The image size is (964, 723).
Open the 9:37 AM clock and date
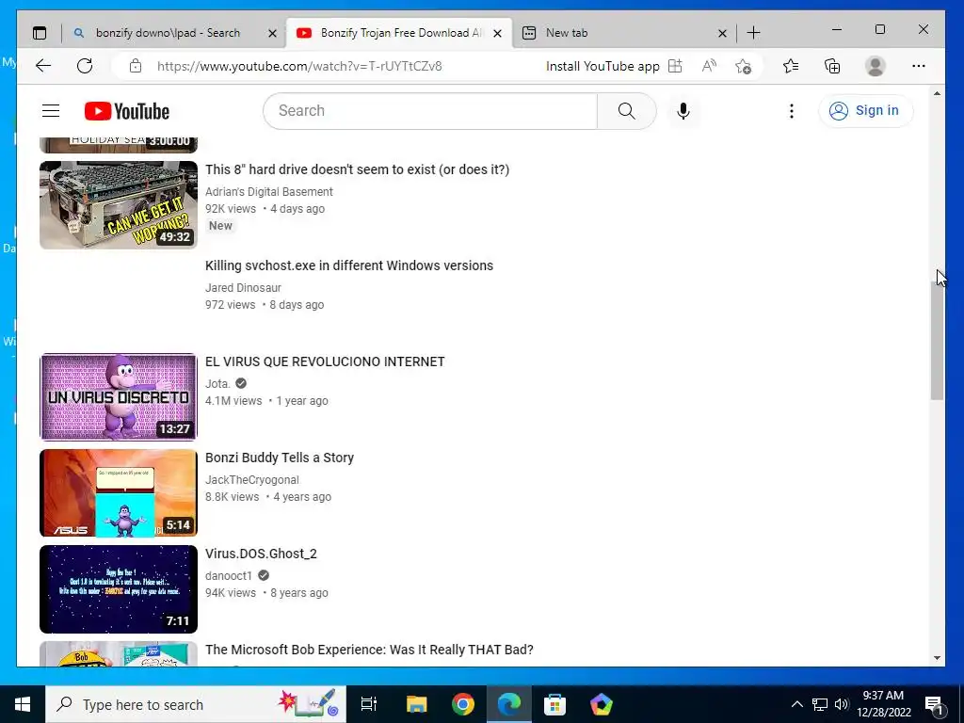[x=883, y=704]
